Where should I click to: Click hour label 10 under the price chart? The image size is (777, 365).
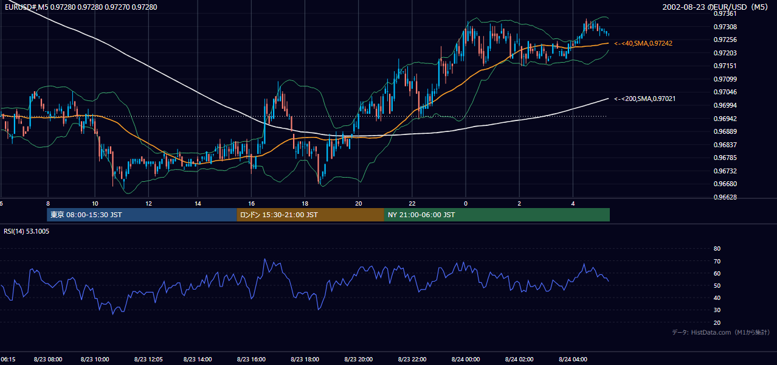point(94,203)
